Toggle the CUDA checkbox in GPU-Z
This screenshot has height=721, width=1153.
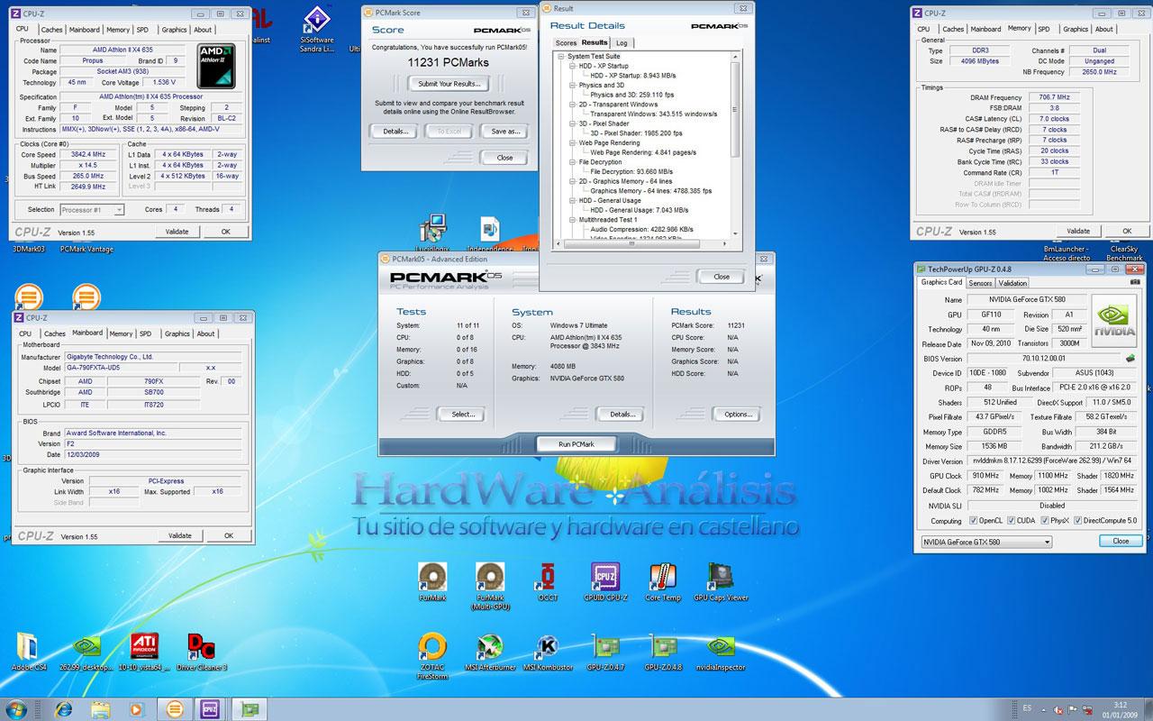tap(1012, 521)
